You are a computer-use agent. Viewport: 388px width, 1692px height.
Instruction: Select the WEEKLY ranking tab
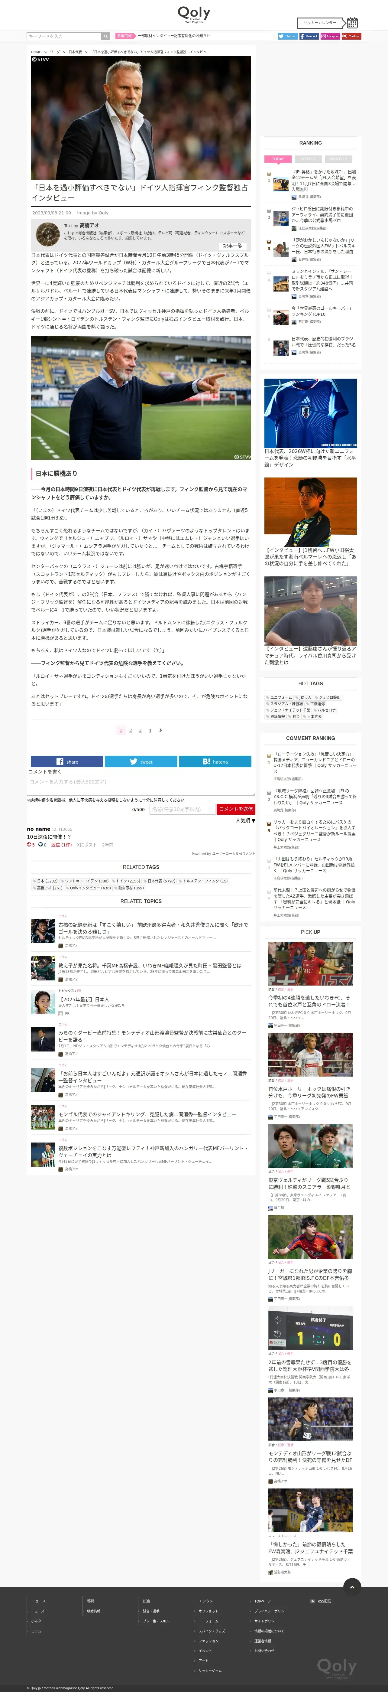pyautogui.click(x=308, y=159)
